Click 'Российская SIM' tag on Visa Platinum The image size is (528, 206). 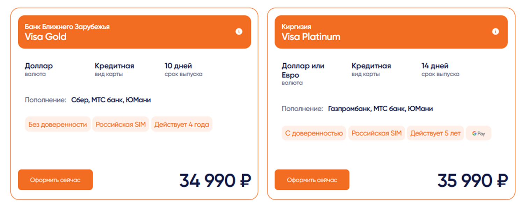click(x=376, y=133)
